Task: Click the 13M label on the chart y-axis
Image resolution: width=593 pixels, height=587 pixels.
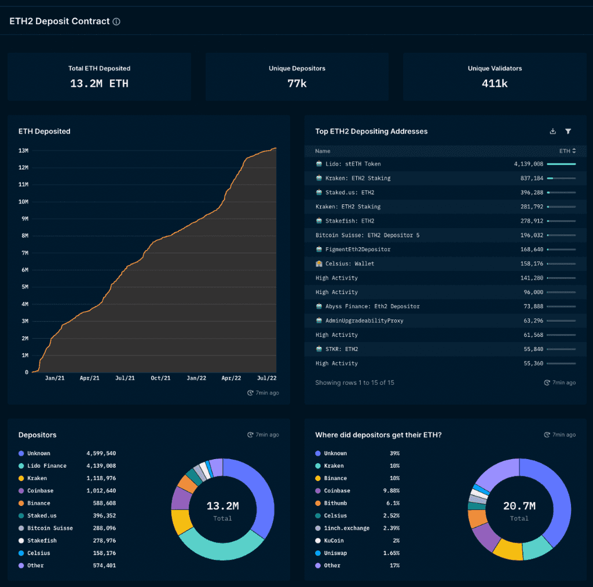Action: pos(23,151)
